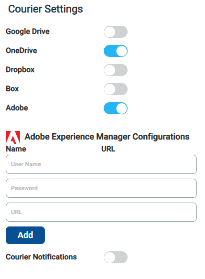Click the Courier Settings heading

tap(45, 9)
